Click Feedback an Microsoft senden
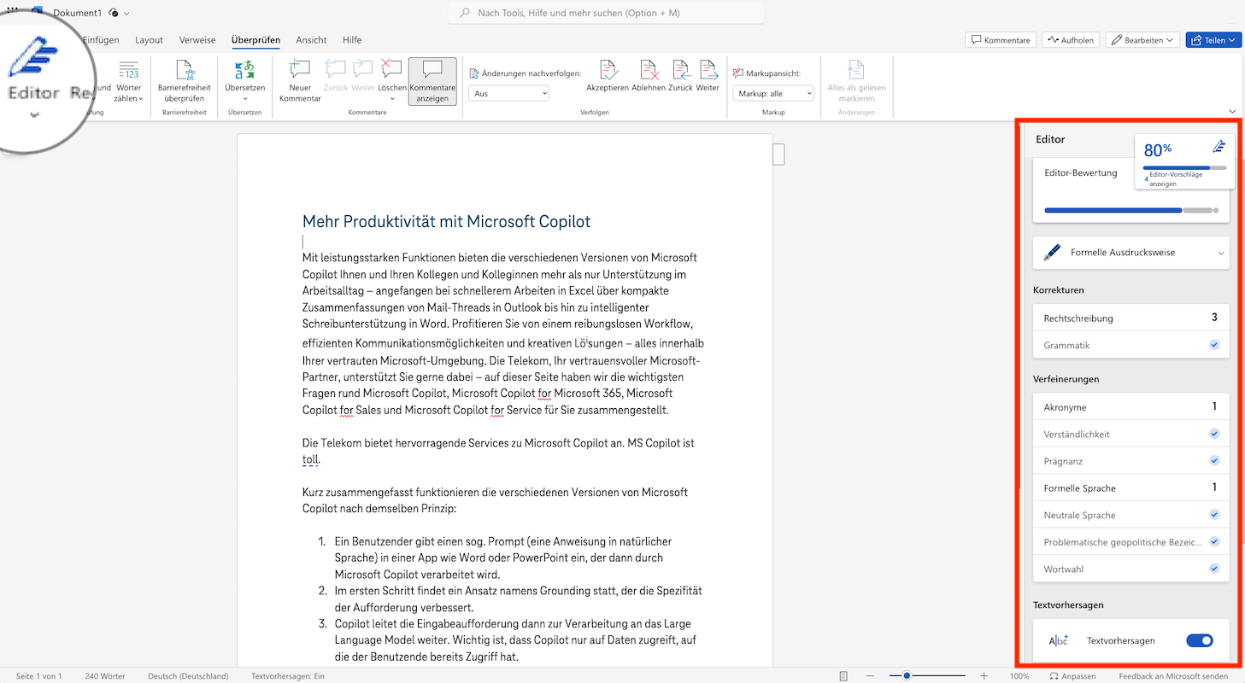 pos(1173,676)
